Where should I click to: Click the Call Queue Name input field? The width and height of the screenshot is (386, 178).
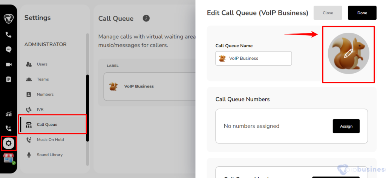(254, 58)
